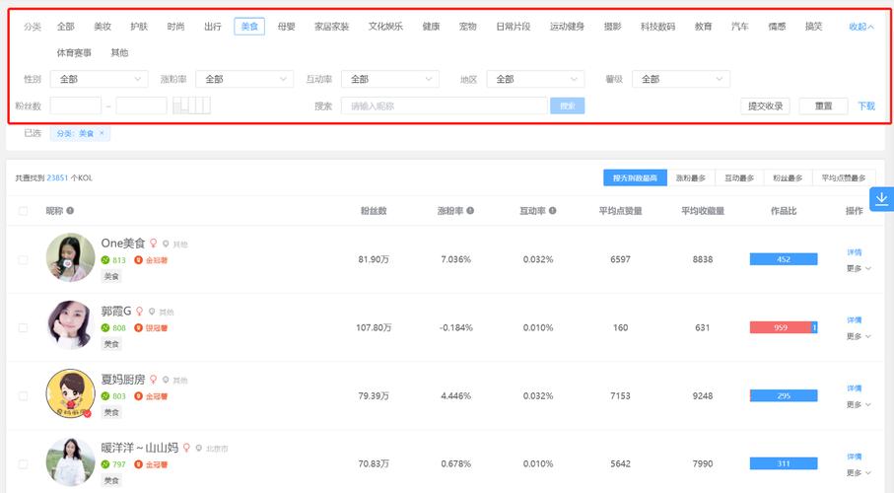
Task: Open the 量级 dropdown
Action: tap(681, 79)
